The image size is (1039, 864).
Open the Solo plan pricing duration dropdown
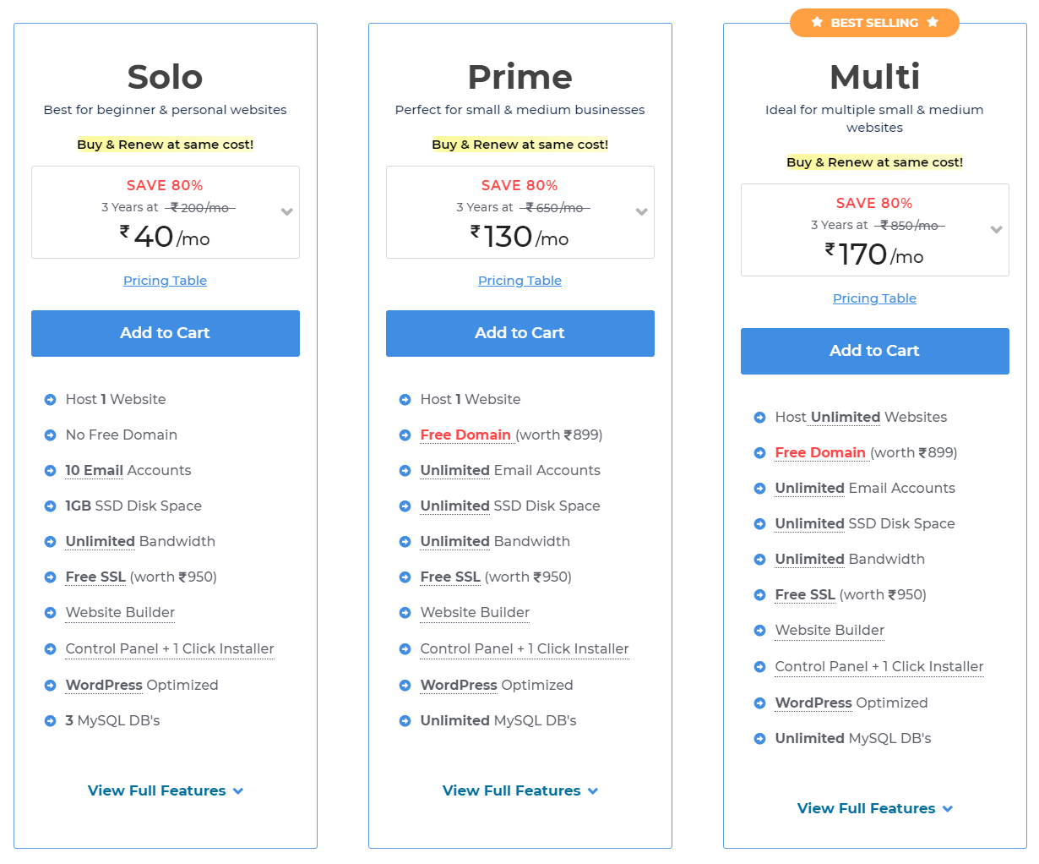coord(287,212)
